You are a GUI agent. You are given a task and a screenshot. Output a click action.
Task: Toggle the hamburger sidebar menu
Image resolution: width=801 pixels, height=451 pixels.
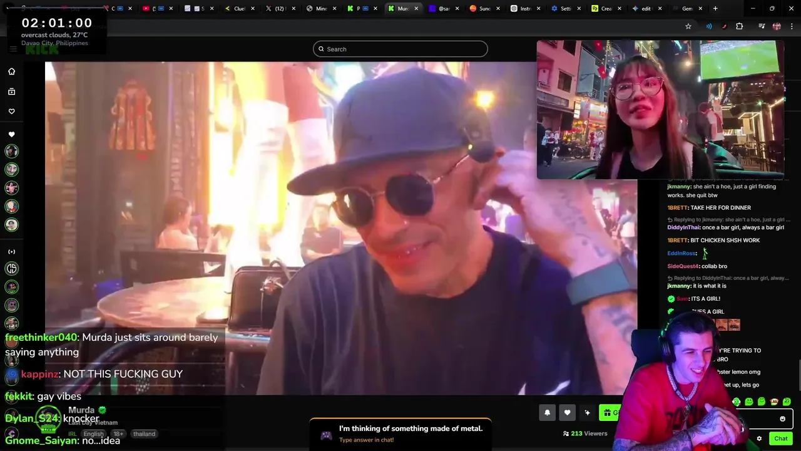pyautogui.click(x=13, y=49)
